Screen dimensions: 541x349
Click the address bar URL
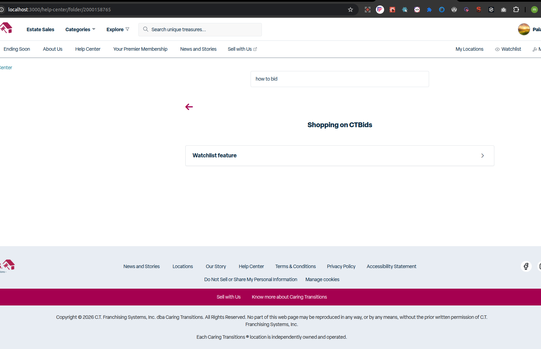point(59,10)
